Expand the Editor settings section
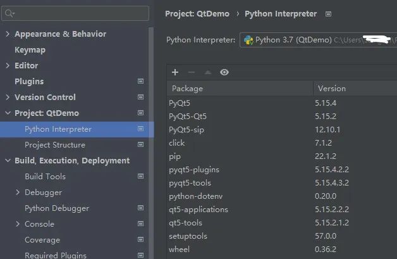Viewport: 397px width, 259px height. click(x=8, y=66)
